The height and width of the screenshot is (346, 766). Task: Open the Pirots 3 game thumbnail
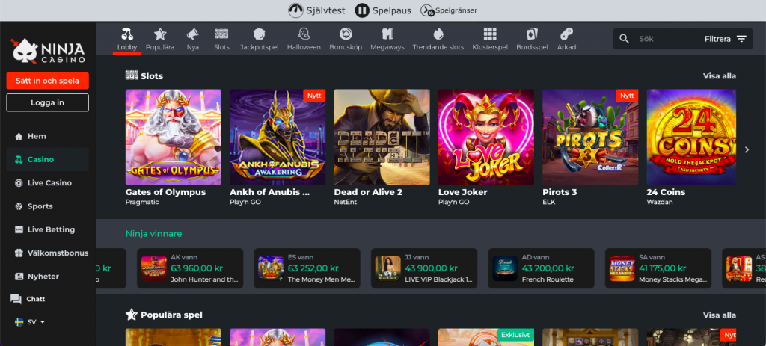click(x=591, y=138)
